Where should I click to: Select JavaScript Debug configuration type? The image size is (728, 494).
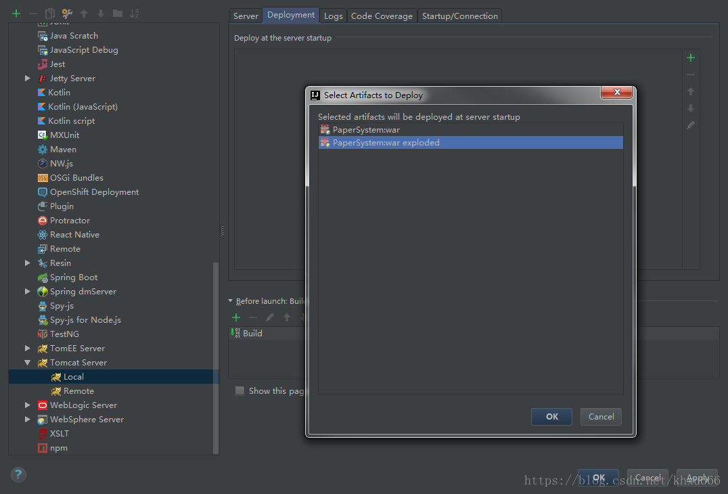(x=84, y=49)
